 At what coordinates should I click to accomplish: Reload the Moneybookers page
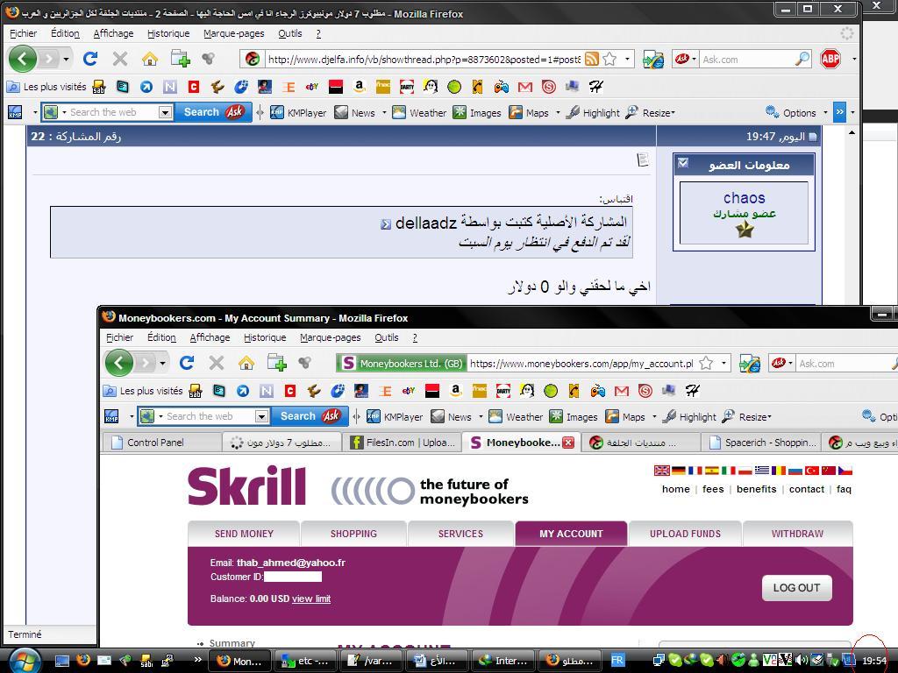[x=187, y=362]
